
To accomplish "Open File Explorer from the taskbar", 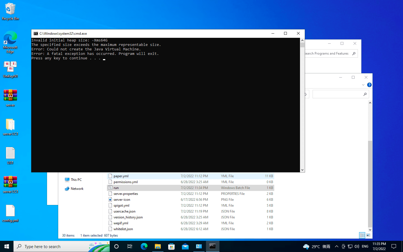I will pos(158,246).
